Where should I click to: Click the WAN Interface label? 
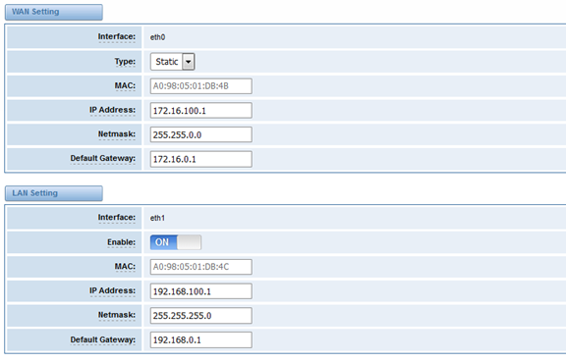tap(117, 36)
